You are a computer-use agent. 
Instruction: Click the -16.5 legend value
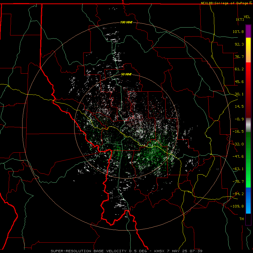coord(238,132)
